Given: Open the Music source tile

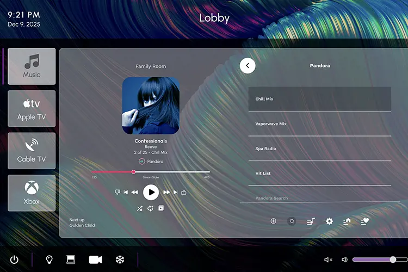Looking at the screenshot, I should pos(32,66).
